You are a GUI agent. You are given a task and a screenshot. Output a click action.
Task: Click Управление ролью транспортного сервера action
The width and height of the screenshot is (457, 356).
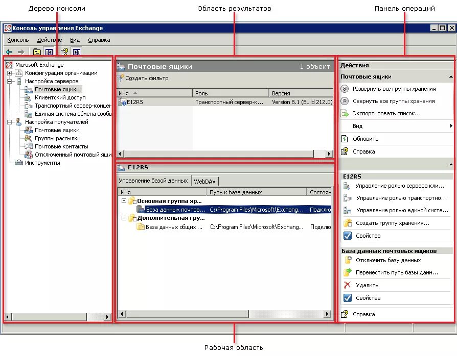pos(401,198)
